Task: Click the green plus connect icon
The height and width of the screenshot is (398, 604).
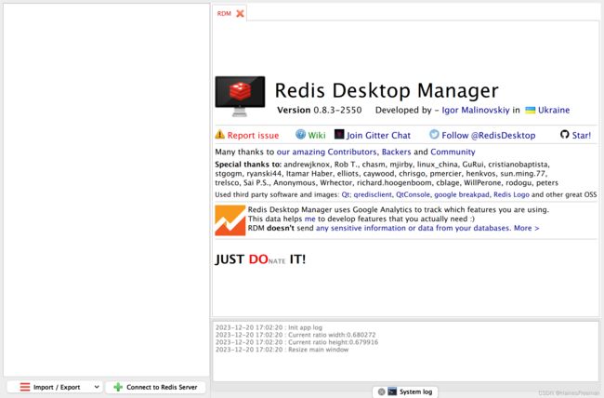Action: 118,387
